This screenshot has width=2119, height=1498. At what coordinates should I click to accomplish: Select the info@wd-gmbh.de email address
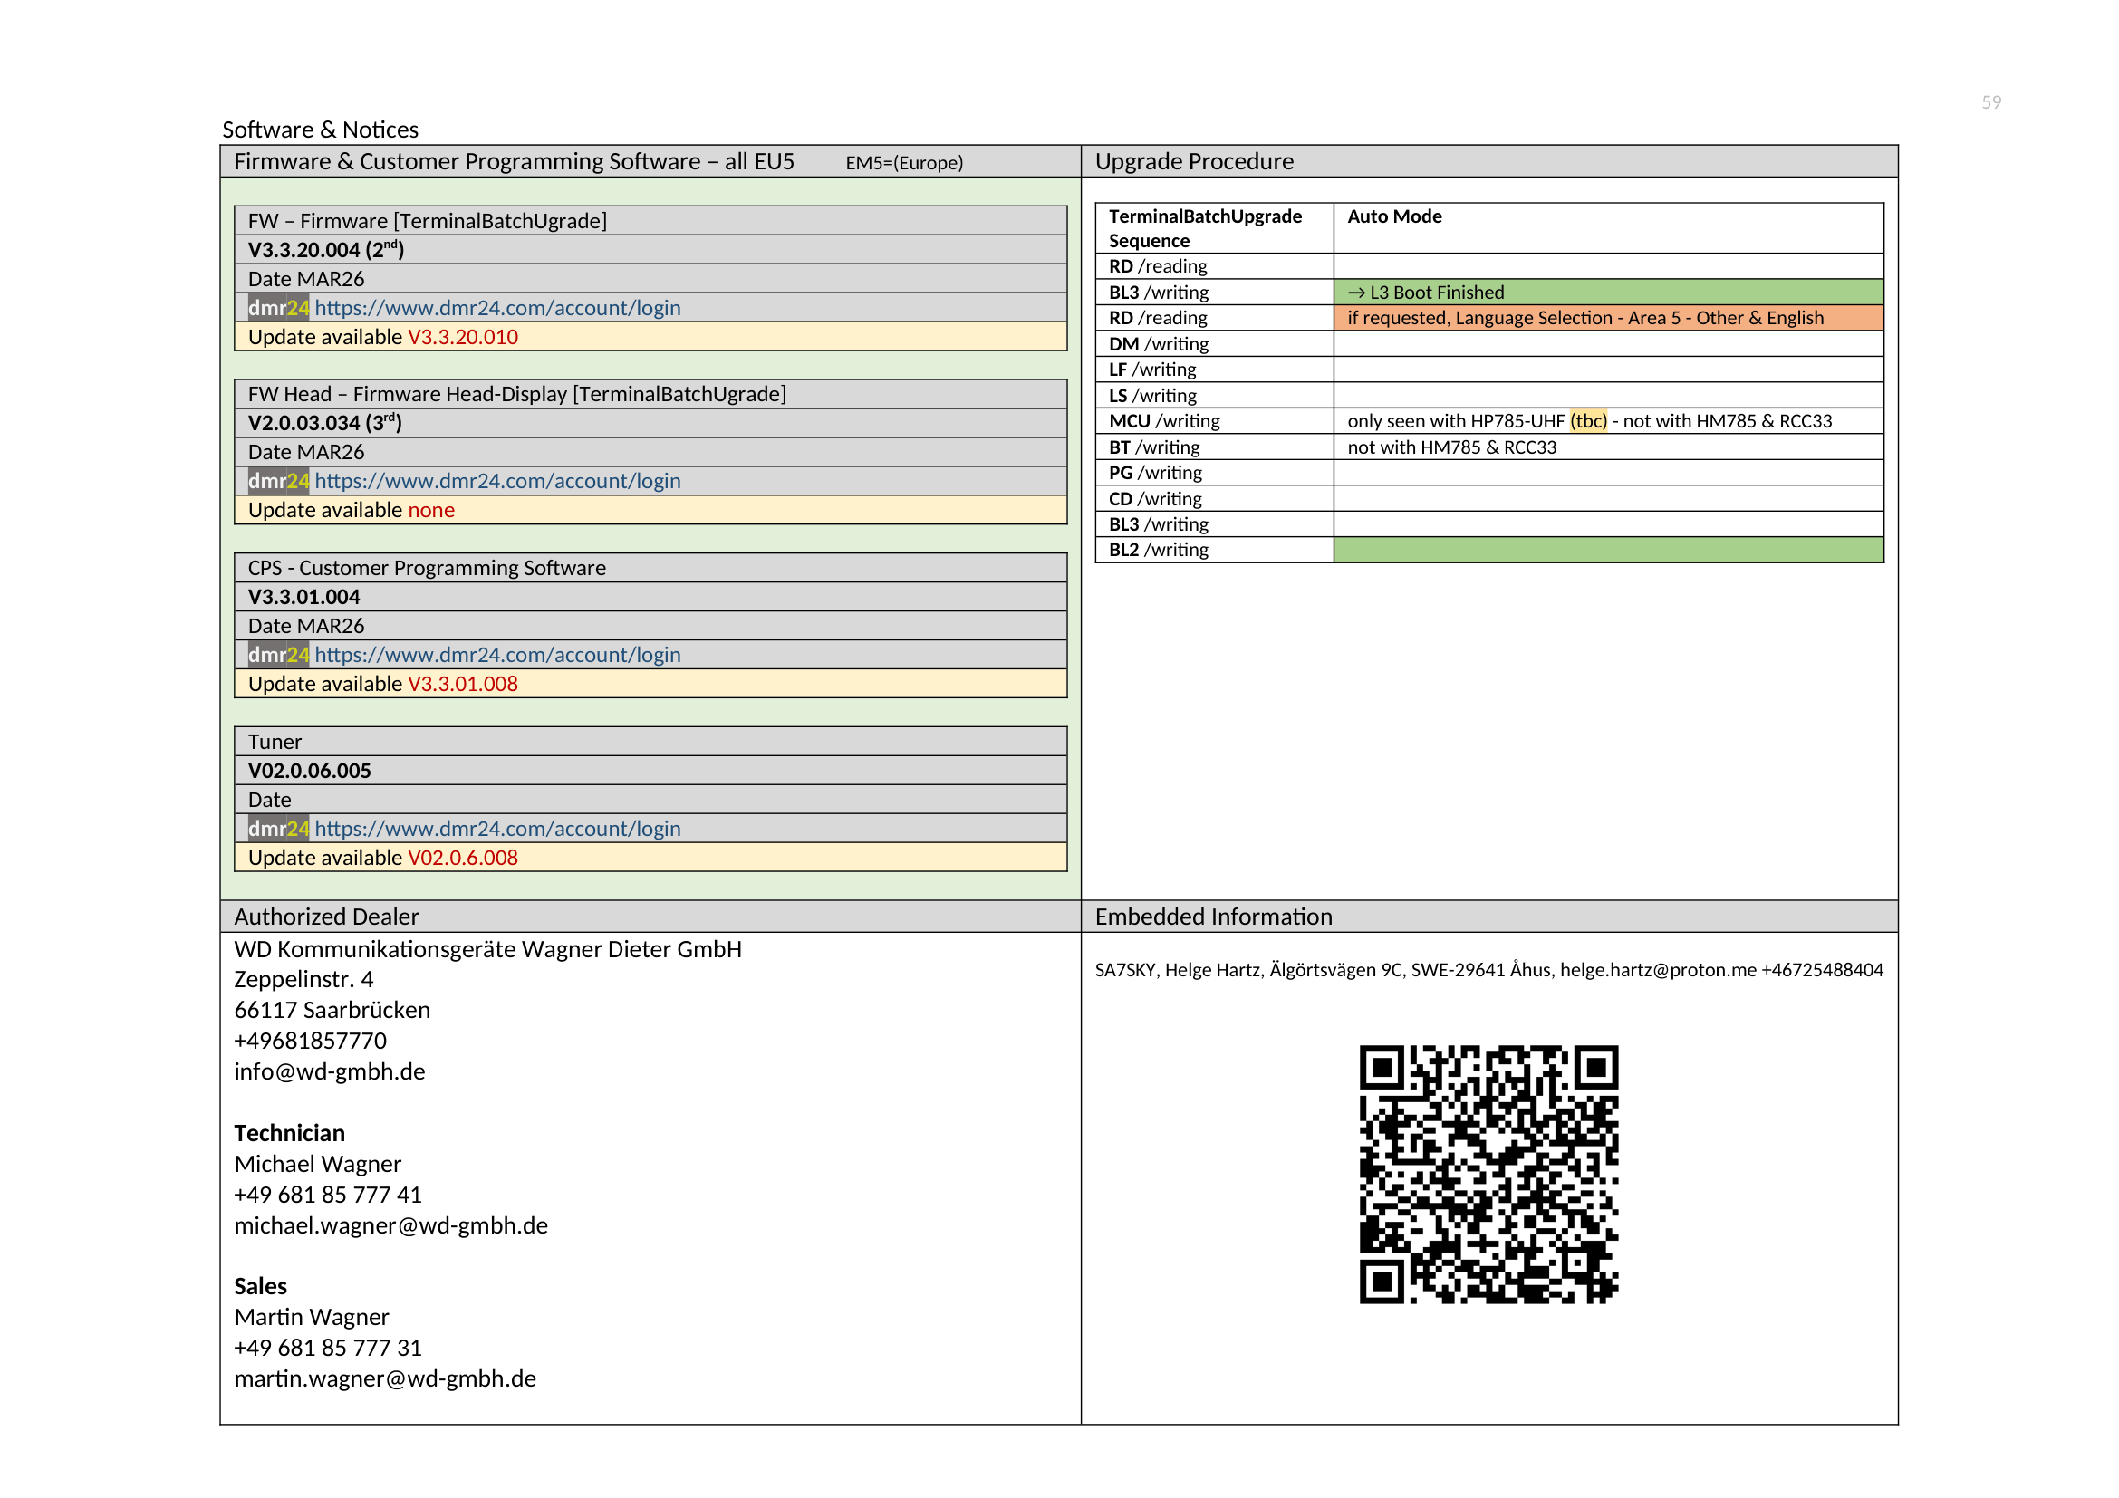(x=330, y=1071)
